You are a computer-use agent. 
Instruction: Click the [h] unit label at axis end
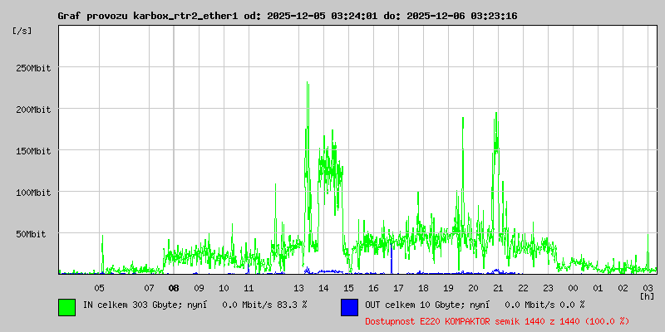pyautogui.click(x=647, y=295)
